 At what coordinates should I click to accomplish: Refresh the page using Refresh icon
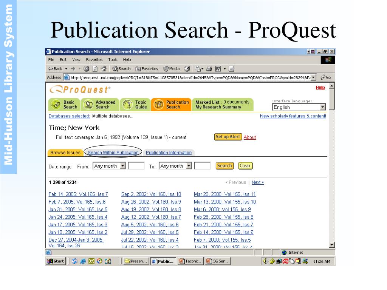pos(95,69)
